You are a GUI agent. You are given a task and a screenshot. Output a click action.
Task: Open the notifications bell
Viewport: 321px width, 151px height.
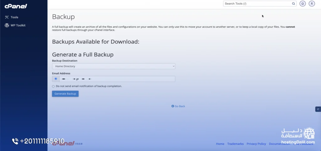303,4
